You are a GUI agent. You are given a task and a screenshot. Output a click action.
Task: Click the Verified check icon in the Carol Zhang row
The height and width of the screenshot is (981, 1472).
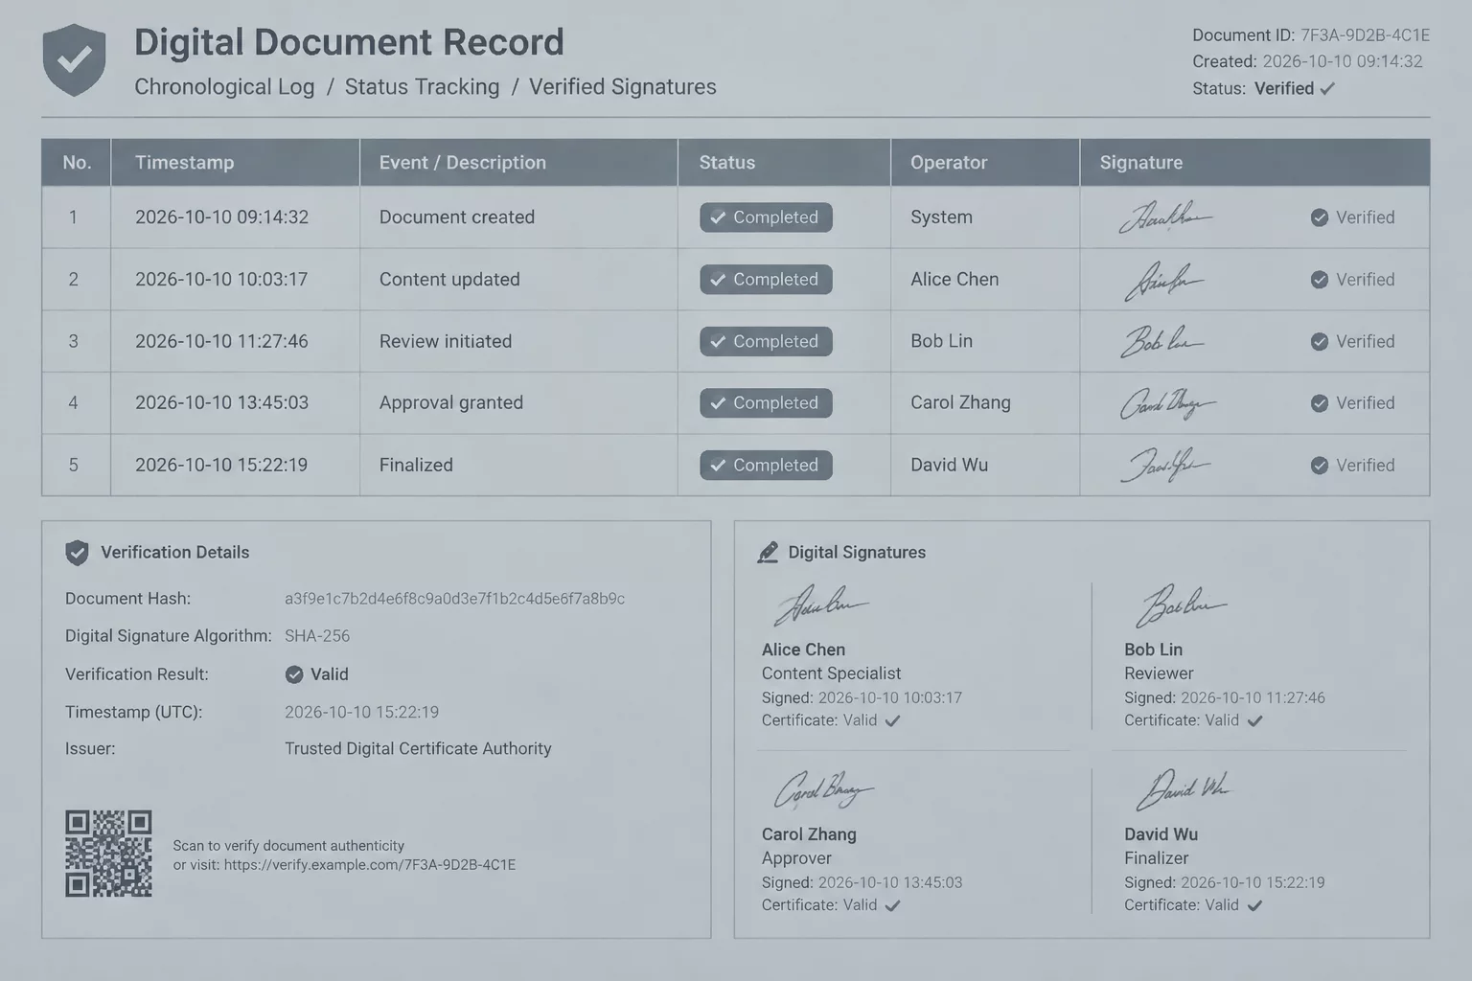click(1320, 403)
